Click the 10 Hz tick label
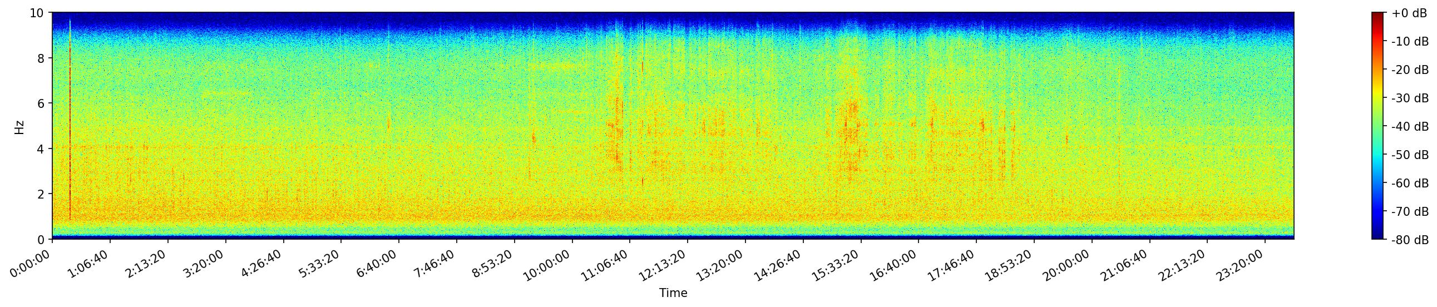Viewport: 1437px width, 307px height. (36, 13)
